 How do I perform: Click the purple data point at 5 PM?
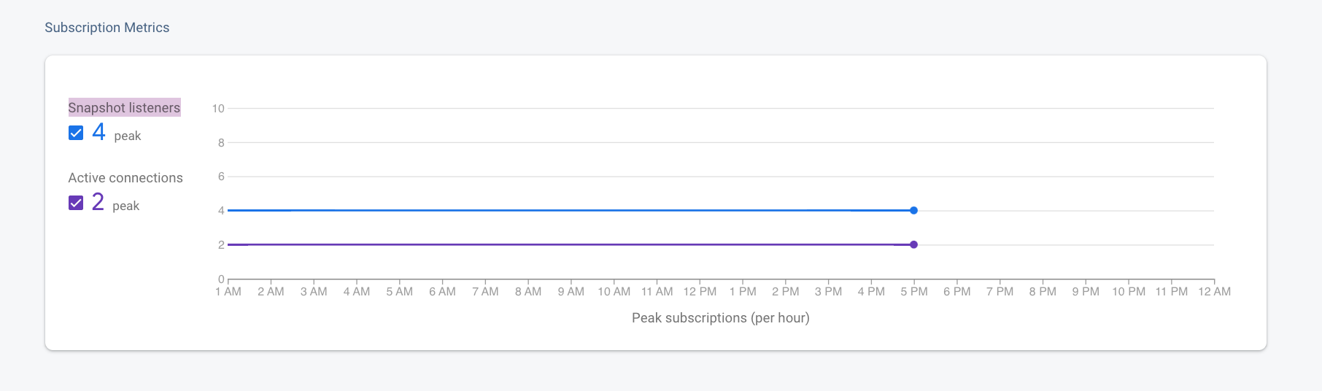[913, 244]
